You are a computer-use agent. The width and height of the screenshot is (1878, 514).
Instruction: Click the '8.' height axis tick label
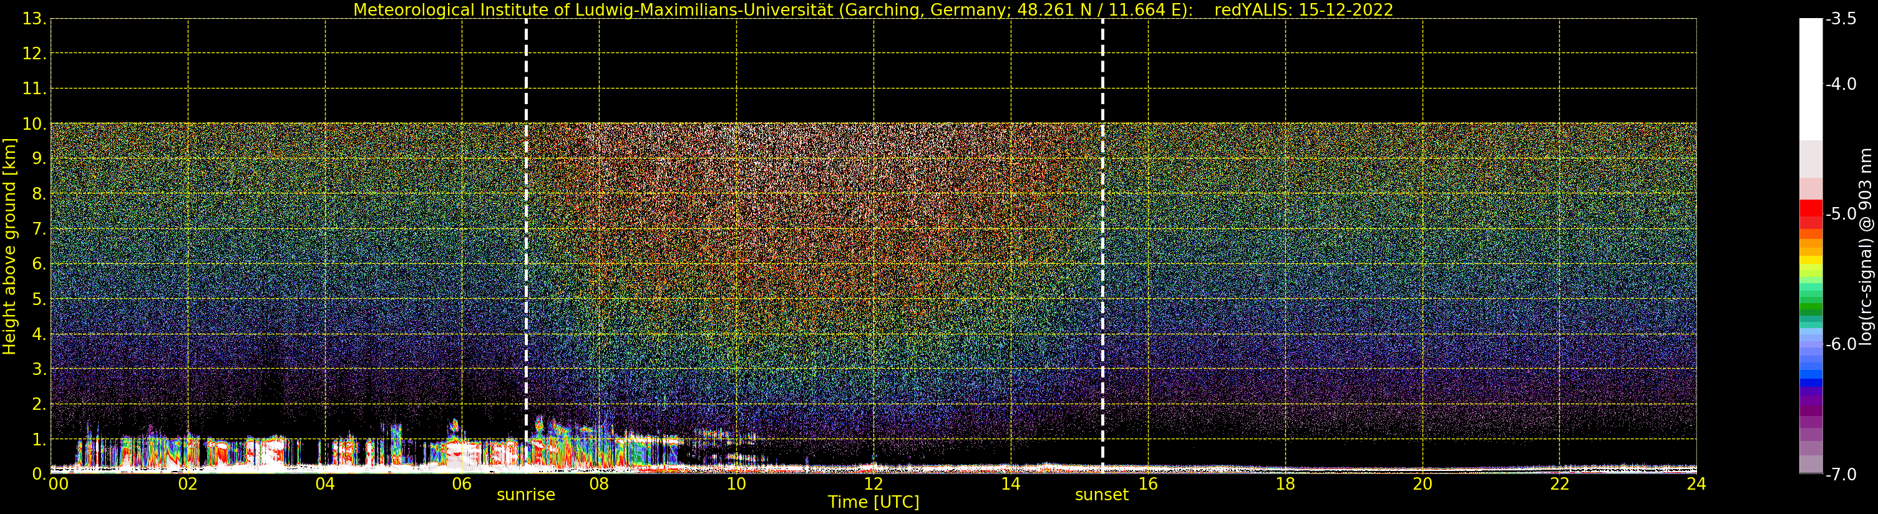click(x=39, y=194)
